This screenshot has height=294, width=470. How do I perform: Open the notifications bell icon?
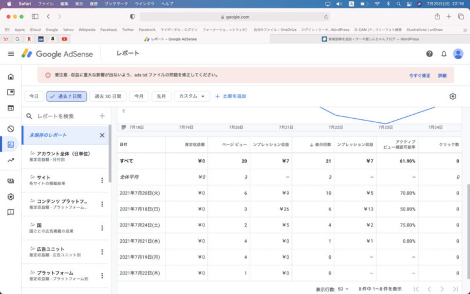click(444, 54)
